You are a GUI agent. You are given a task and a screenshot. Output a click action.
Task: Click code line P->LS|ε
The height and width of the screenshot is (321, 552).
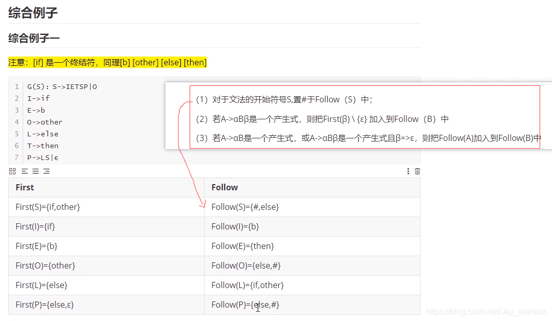point(43,158)
